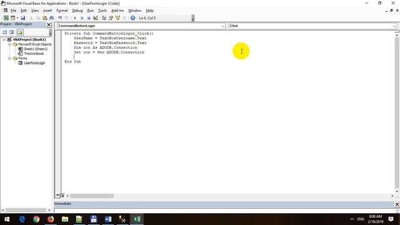The width and height of the screenshot is (400, 225).
Task: Click the Insert UserForm toolbar icon
Action: (12, 18)
